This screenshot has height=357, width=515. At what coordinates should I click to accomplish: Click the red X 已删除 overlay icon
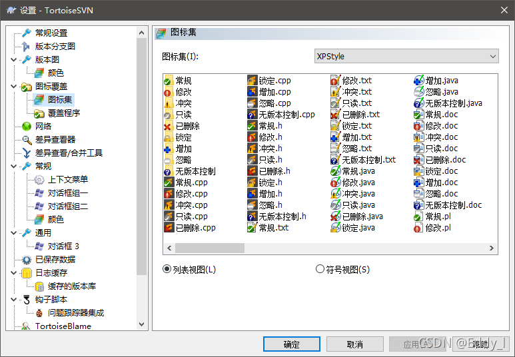tap(169, 126)
